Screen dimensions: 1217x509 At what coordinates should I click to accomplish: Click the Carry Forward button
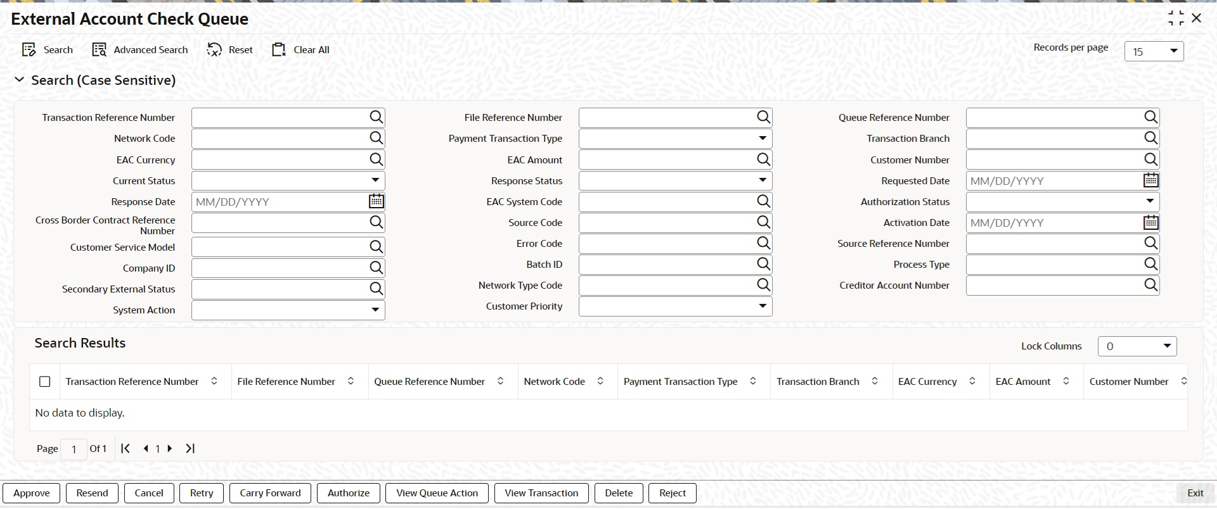click(x=270, y=493)
